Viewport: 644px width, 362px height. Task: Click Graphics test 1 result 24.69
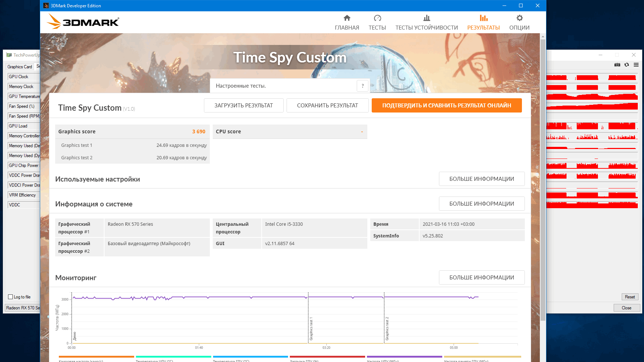click(182, 145)
